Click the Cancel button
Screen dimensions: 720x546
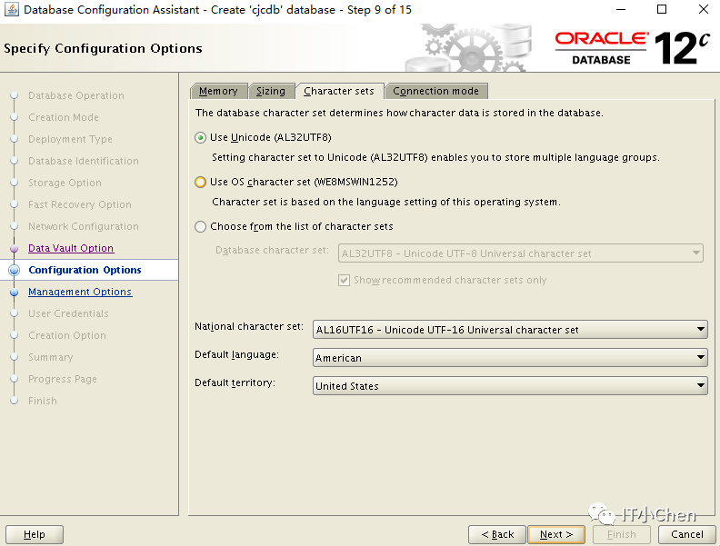point(687,534)
